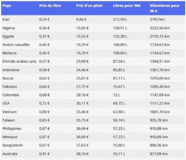
Task: Click the Arabie saoudite cell
Action: point(16,45)
